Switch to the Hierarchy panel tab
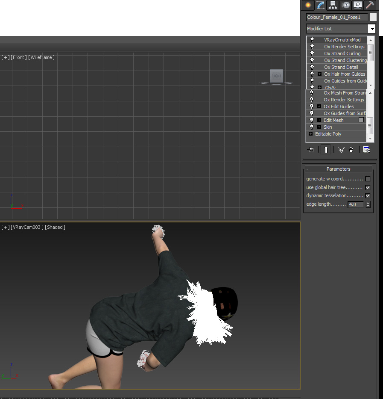 (x=333, y=5)
